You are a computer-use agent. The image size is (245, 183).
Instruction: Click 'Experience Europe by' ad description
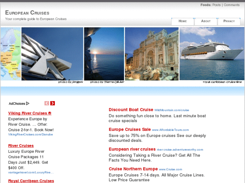[28, 119]
